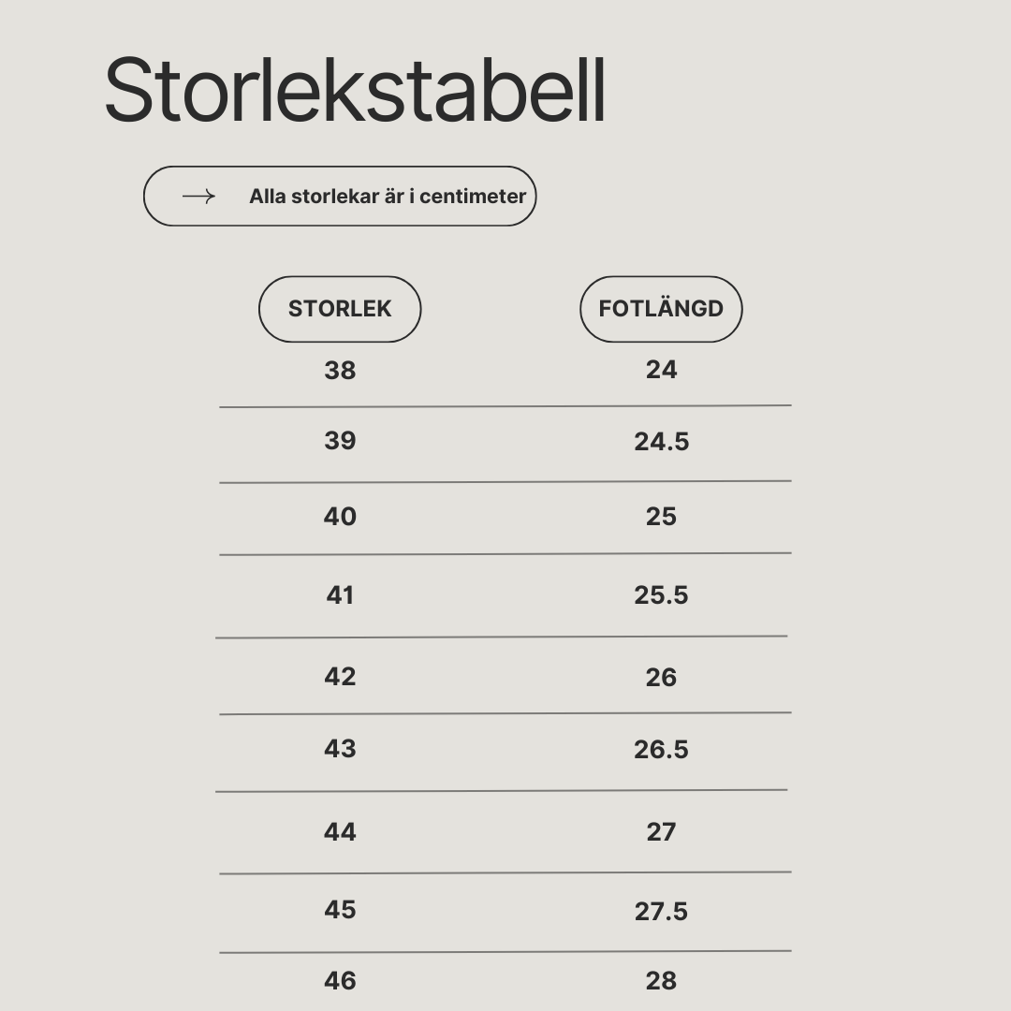Select size 41 in the table
Image resolution: width=1011 pixels, height=1011 pixels.
pos(340,595)
